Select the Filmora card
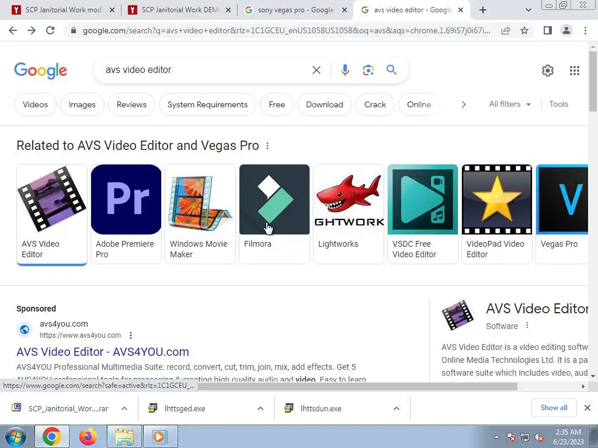This screenshot has width=598, height=448. click(274, 213)
